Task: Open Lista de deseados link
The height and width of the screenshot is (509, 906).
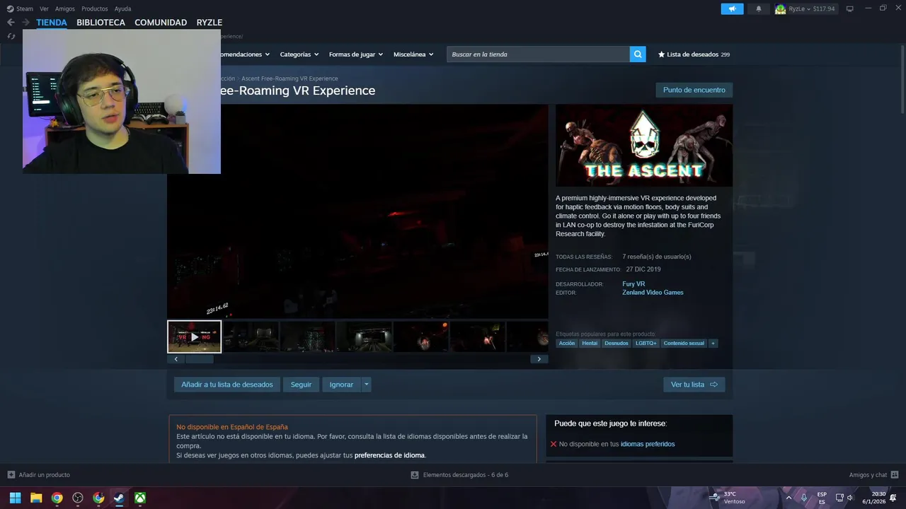Action: tap(693, 54)
